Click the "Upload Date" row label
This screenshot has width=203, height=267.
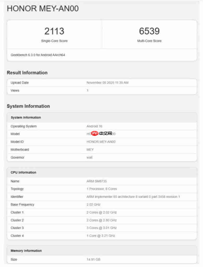pos(20,83)
